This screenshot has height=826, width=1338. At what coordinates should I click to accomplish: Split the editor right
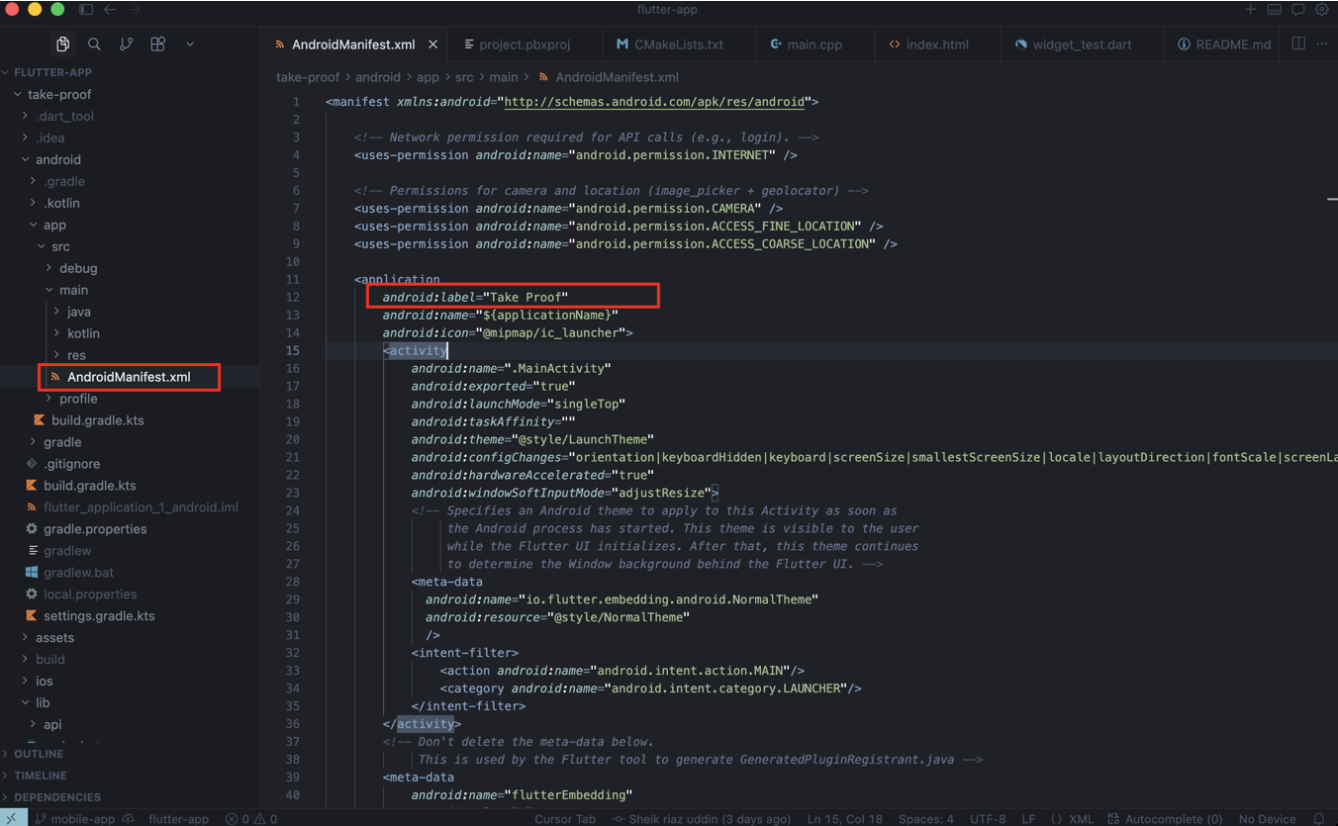point(1298,44)
